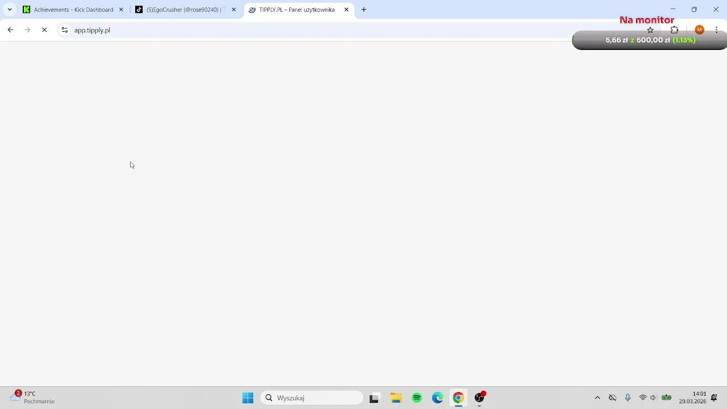Screen dimensions: 727x409
Task: Close the TIPPLY.PL tab
Action: click(346, 10)
